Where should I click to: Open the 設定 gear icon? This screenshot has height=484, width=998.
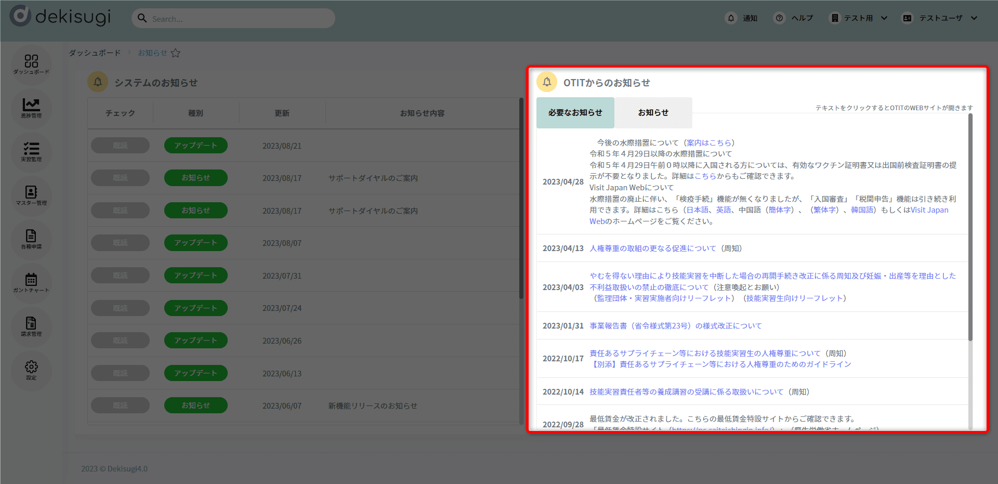tap(31, 370)
